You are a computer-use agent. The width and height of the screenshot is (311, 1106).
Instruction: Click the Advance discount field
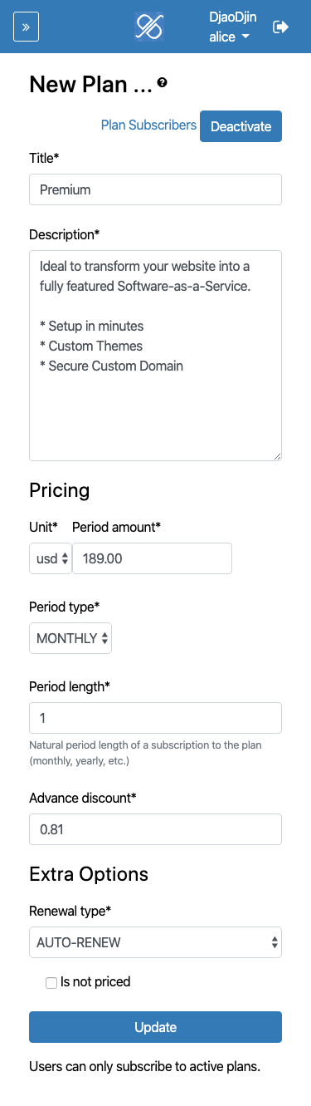[155, 829]
